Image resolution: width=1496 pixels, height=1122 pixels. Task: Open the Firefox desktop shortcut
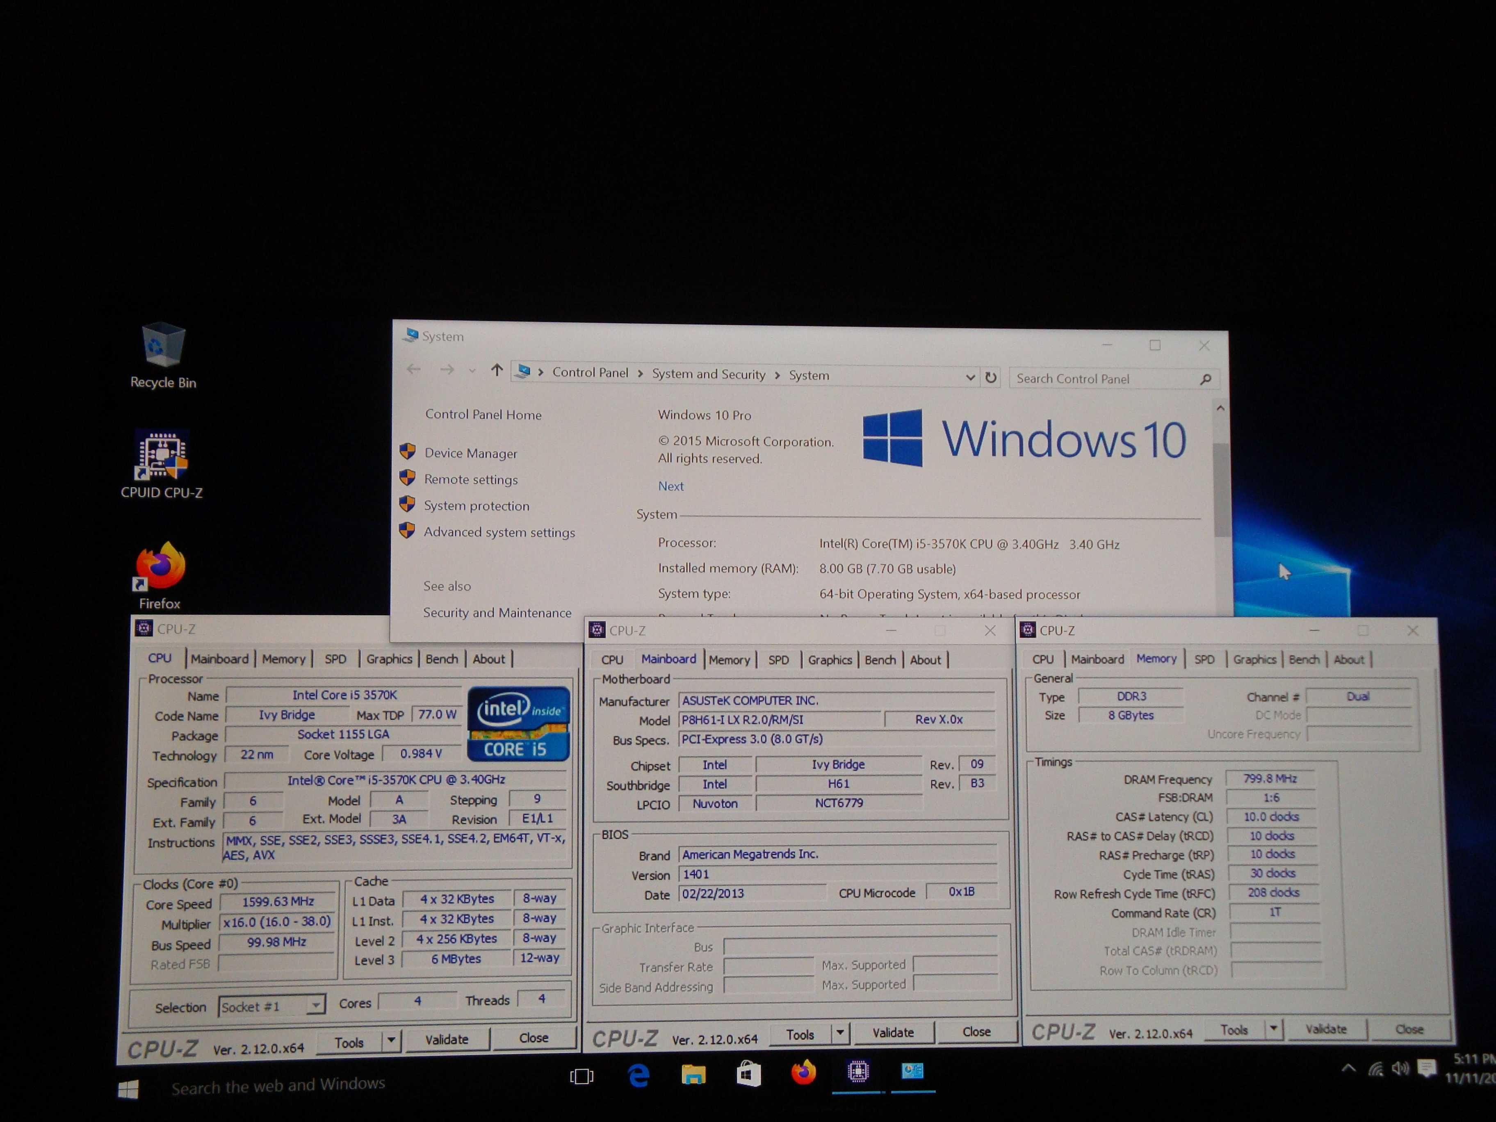click(x=160, y=575)
